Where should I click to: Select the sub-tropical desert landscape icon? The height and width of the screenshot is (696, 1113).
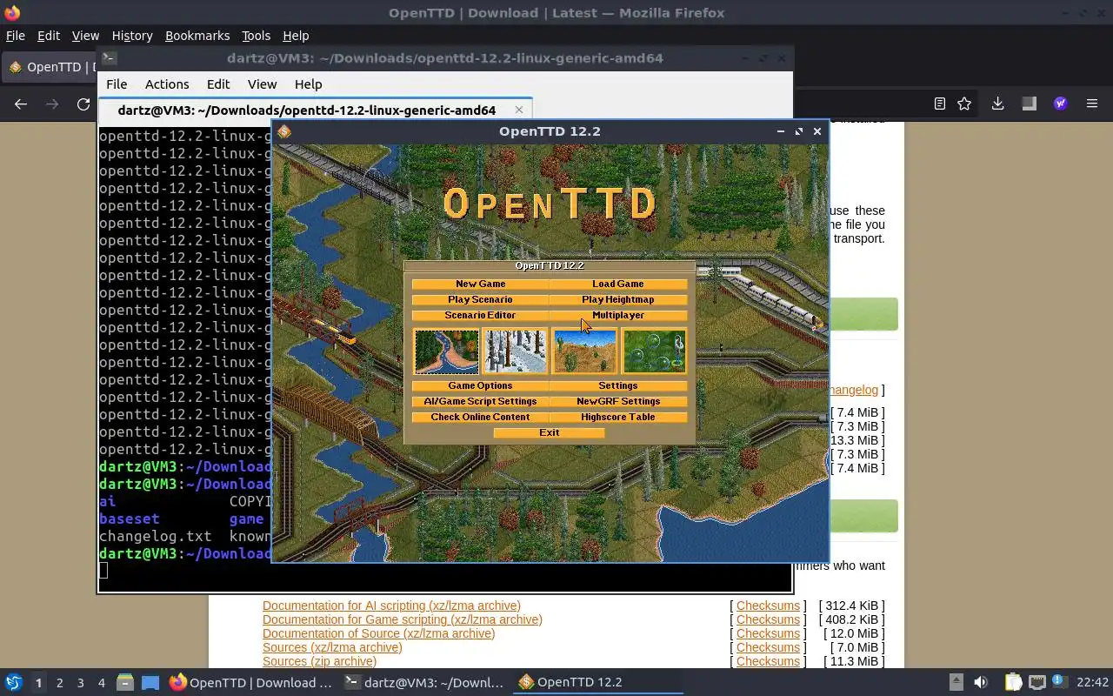(x=584, y=351)
